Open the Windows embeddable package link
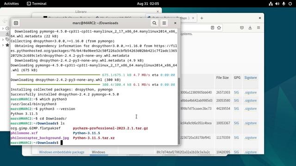Screen dimensions: 296x166 tap(62, 152)
